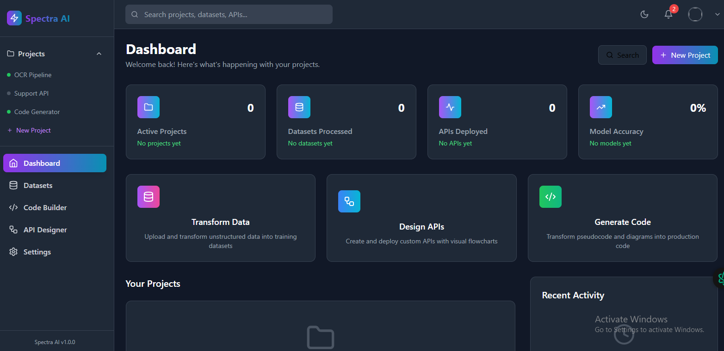Click the 'No APIs yet' text
Screen dimensions: 724x351
point(456,143)
